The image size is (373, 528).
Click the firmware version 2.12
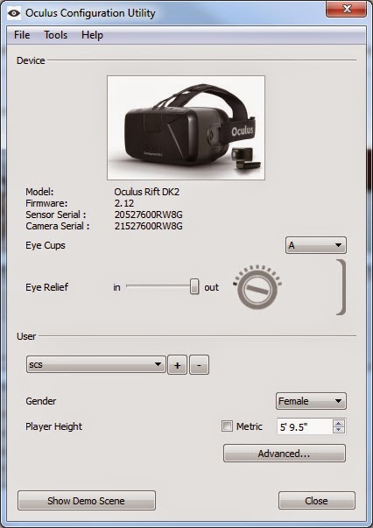tap(123, 203)
